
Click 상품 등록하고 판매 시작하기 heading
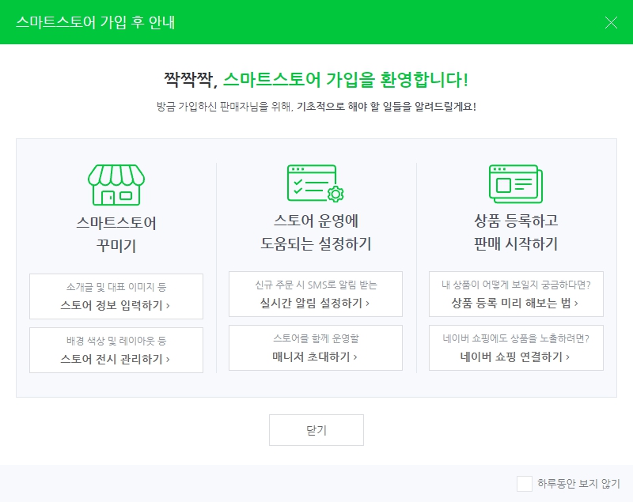(x=516, y=232)
